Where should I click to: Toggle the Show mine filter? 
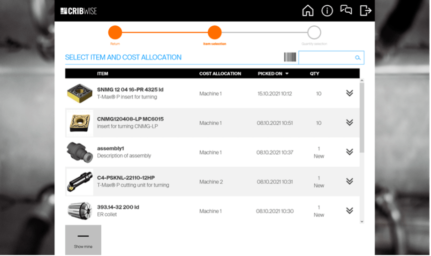click(83, 240)
